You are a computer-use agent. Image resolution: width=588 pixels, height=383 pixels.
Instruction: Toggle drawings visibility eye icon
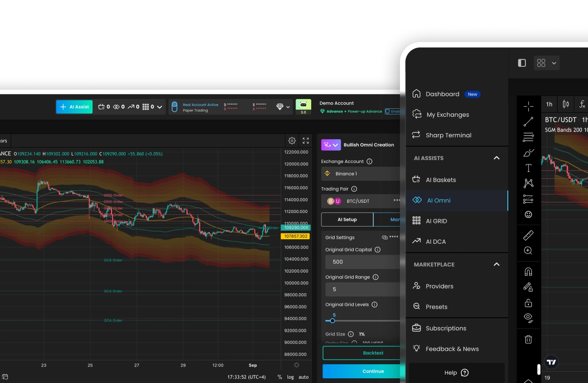[x=528, y=317]
